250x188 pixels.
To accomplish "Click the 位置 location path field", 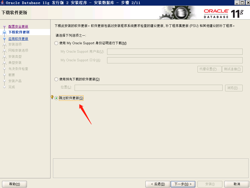I will click(148, 88).
